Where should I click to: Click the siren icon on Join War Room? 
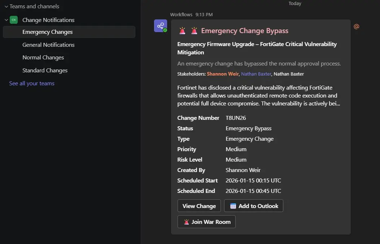pyautogui.click(x=186, y=222)
